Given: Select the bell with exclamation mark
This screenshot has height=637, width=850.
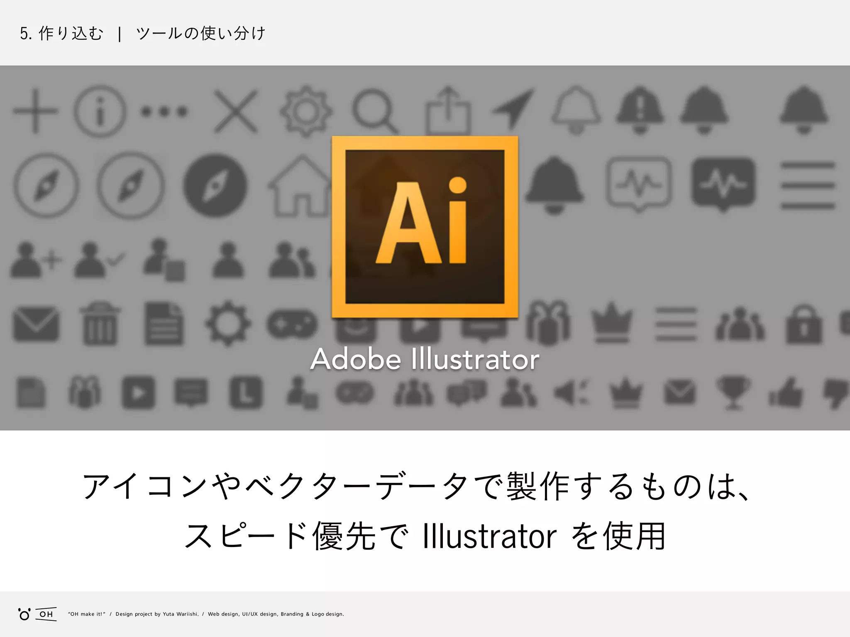Looking at the screenshot, I should click(x=640, y=110).
